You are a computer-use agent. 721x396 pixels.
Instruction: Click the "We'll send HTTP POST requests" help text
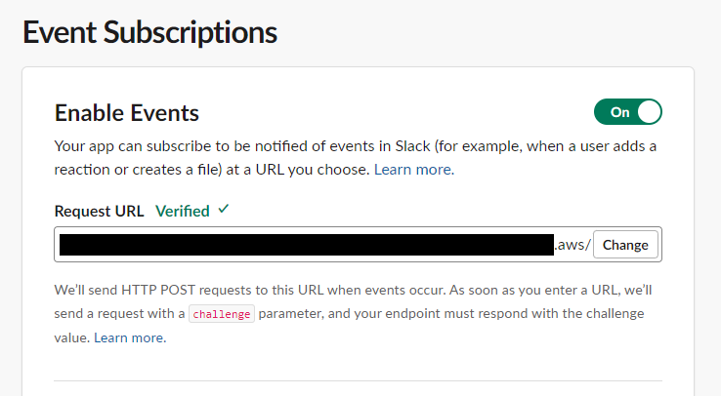click(353, 290)
